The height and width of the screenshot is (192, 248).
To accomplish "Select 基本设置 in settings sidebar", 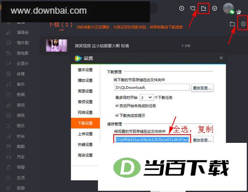I will coord(85,70).
